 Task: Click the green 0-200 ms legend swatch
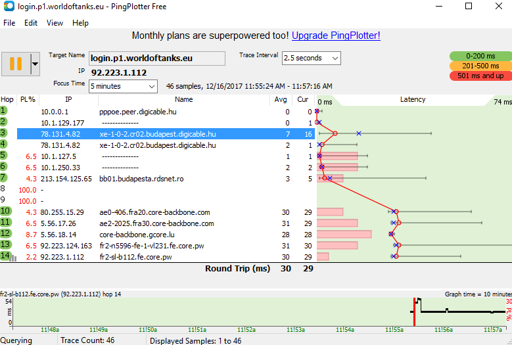[476, 57]
